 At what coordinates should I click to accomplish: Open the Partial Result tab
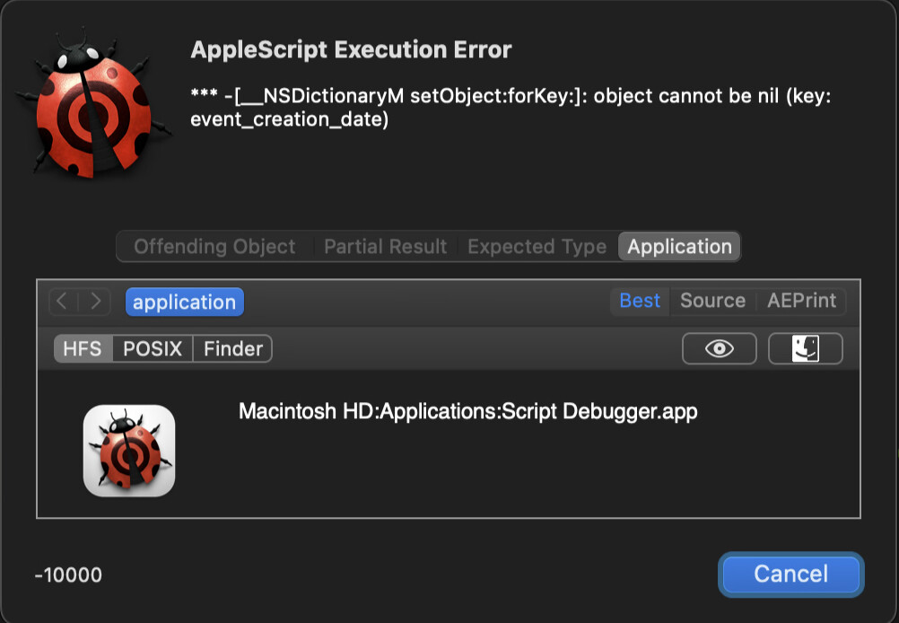[x=385, y=247]
